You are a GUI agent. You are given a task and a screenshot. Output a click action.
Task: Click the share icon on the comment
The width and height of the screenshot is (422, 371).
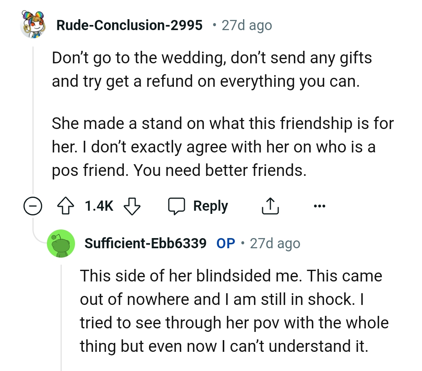coord(270,205)
